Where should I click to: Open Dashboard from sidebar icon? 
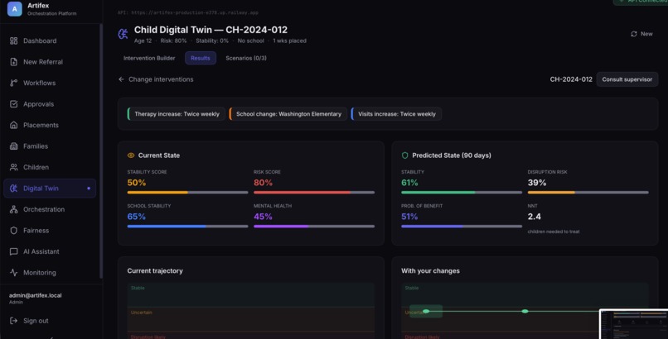click(13, 41)
